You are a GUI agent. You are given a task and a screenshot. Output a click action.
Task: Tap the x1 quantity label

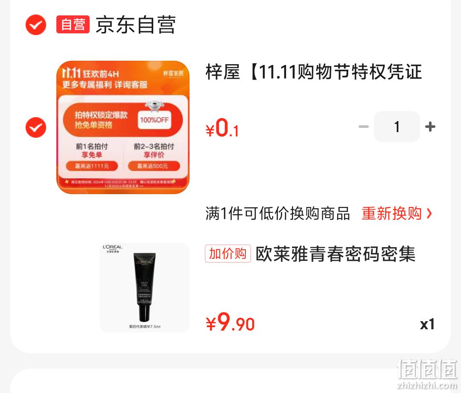point(427,324)
